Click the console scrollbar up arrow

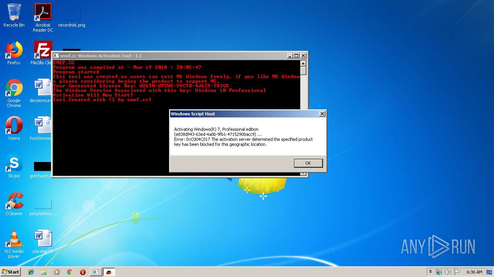(x=303, y=63)
